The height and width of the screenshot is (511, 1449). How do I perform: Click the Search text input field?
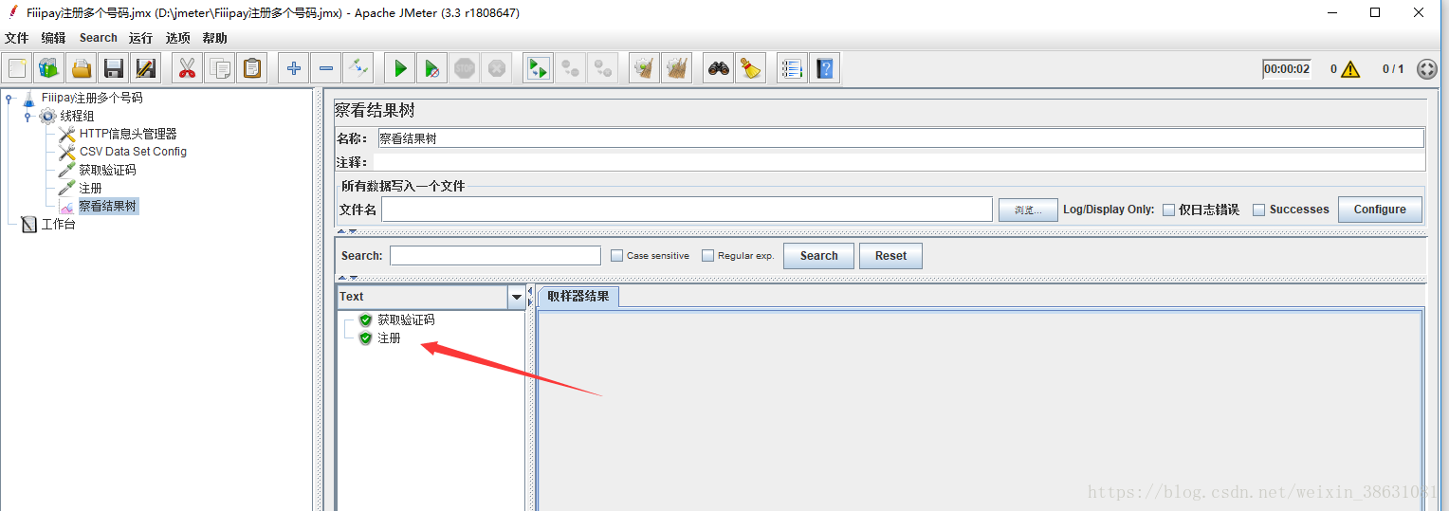(x=495, y=255)
